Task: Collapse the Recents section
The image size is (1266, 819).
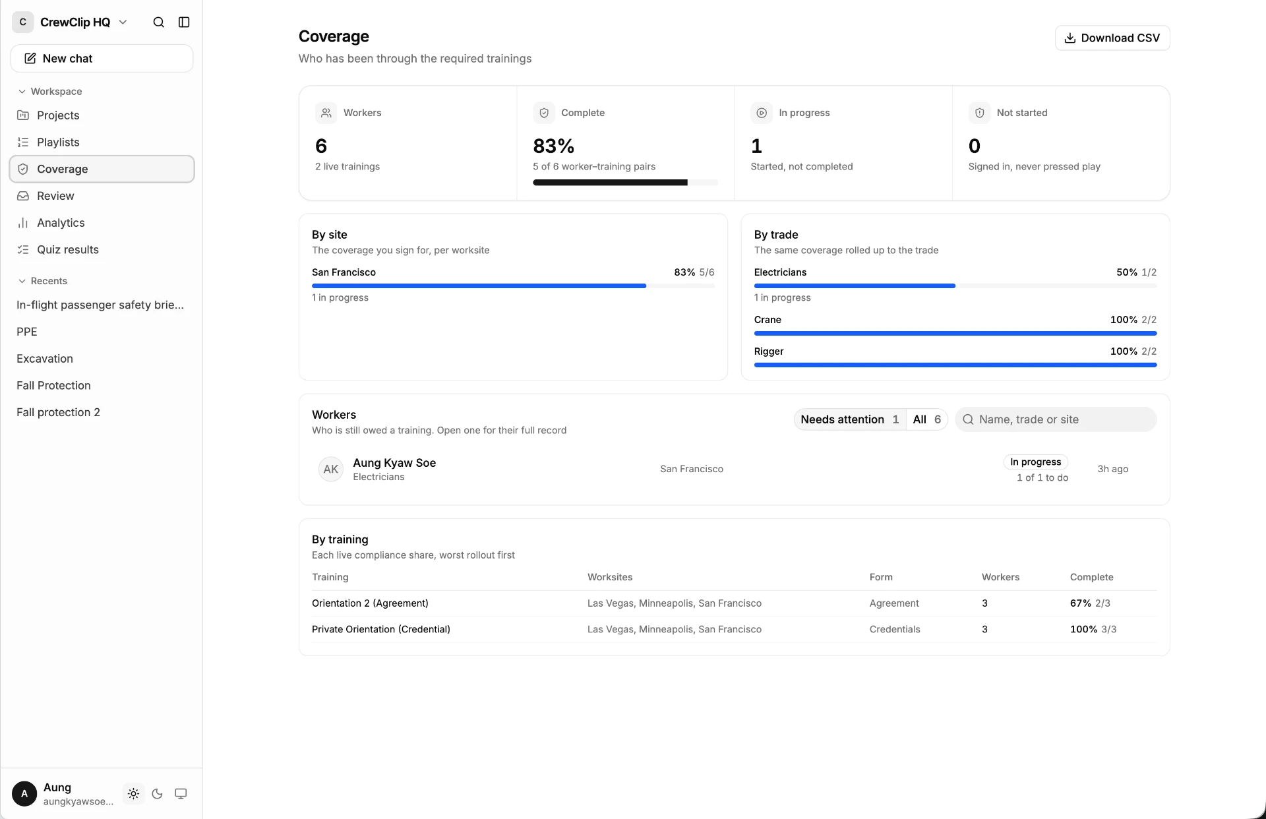Action: (x=43, y=281)
